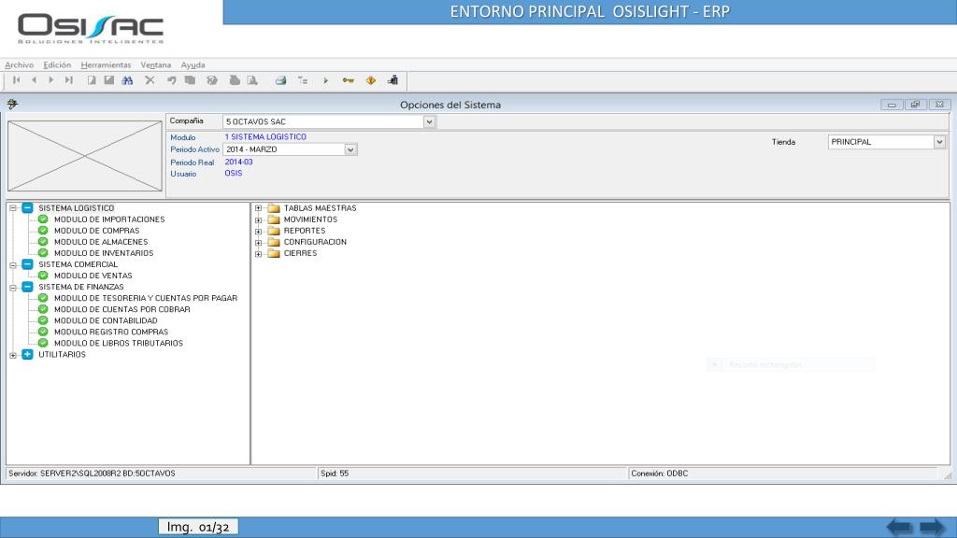Click the undo arrow toolbar icon
Viewport: 957px width, 538px height.
click(x=172, y=80)
